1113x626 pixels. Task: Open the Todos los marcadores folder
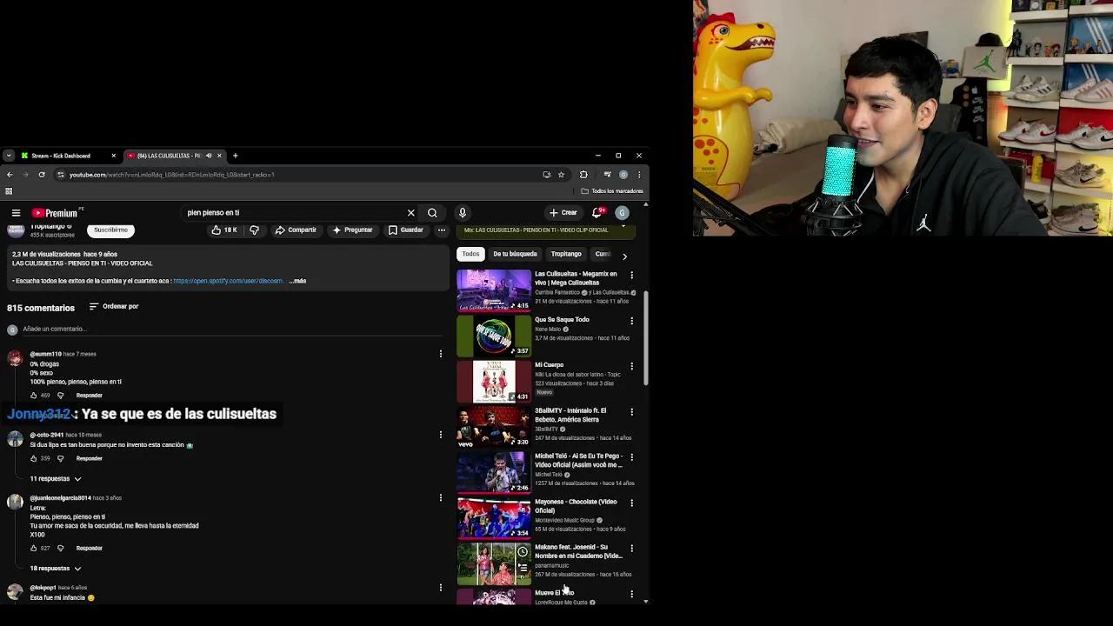[612, 191]
